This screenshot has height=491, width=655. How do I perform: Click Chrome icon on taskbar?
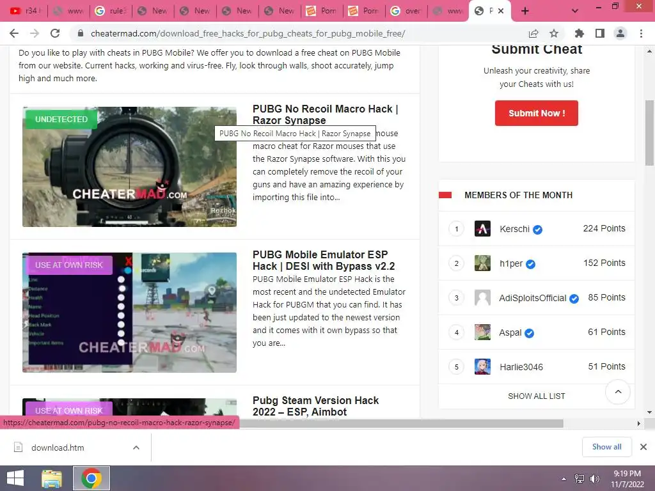point(91,478)
